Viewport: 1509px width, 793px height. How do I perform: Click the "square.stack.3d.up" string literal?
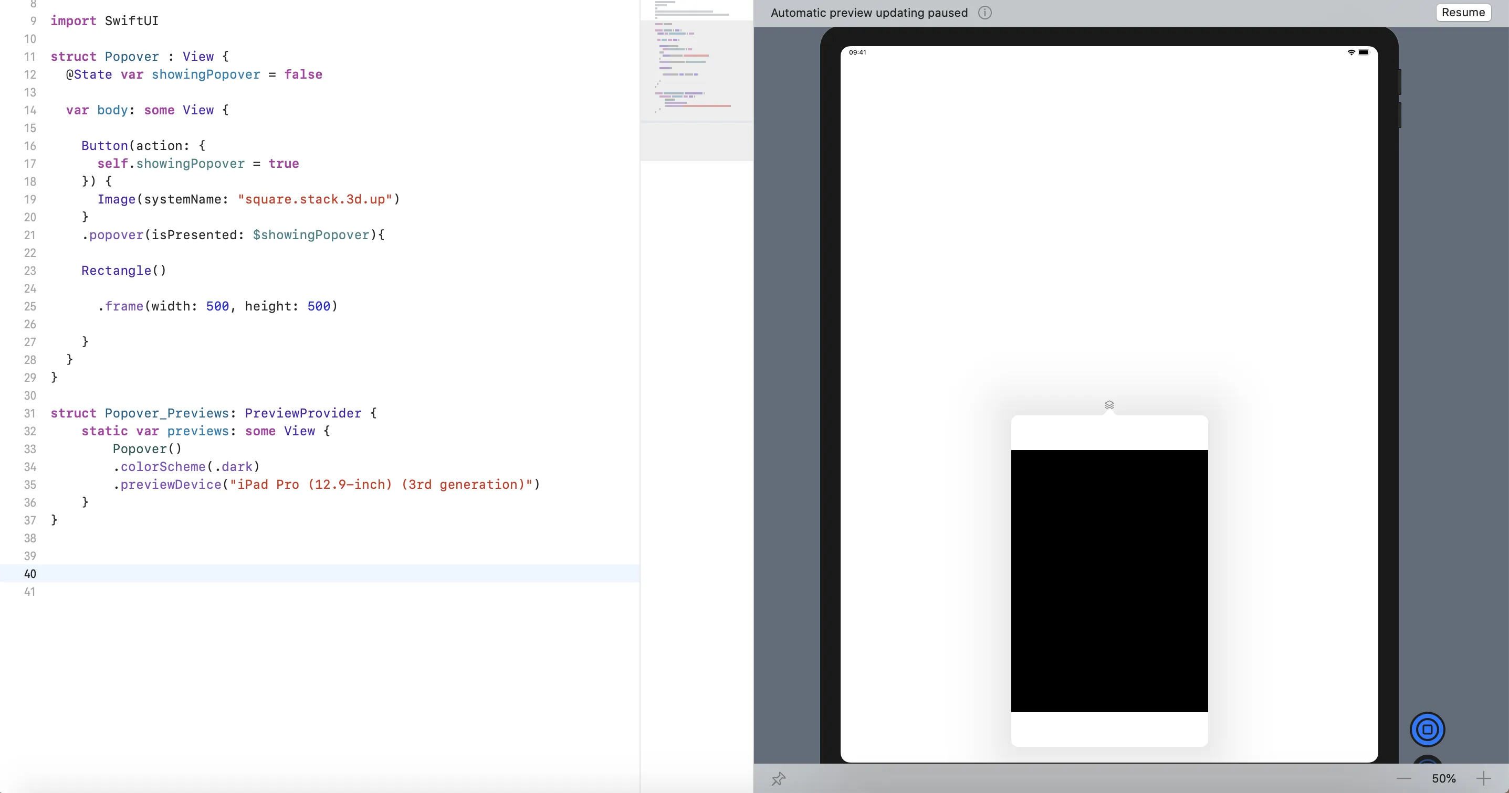click(x=315, y=200)
